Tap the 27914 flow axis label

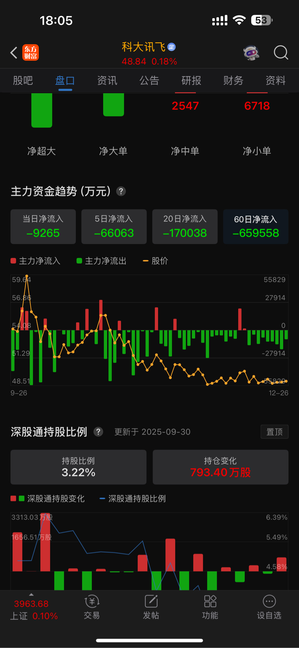(x=275, y=298)
